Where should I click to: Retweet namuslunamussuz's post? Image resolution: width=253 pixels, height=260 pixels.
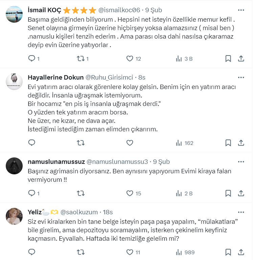81,193
